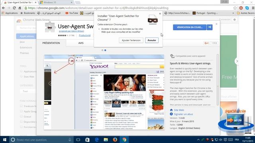Open the red Opera-style extension icon

[x=241, y=8]
